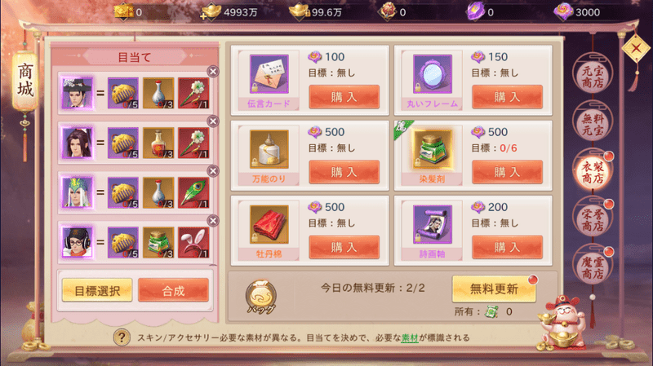Click the question mark help icon
This screenshot has height=366, width=653.
pyautogui.click(x=122, y=337)
